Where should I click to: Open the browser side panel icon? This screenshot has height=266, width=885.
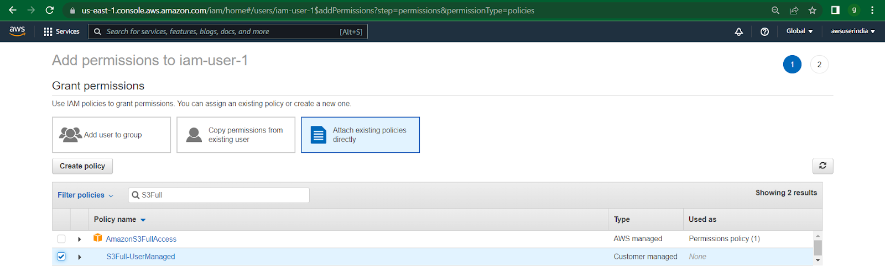pyautogui.click(x=835, y=10)
